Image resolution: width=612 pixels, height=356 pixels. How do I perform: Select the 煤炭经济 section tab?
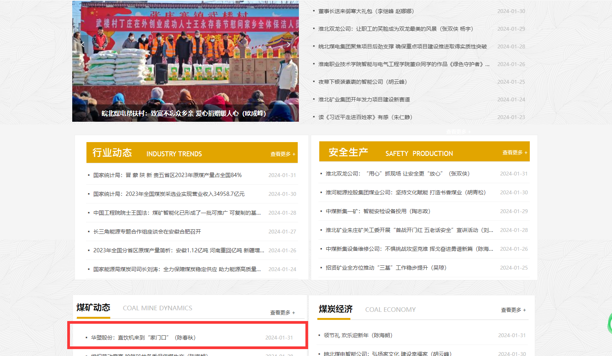(335, 309)
